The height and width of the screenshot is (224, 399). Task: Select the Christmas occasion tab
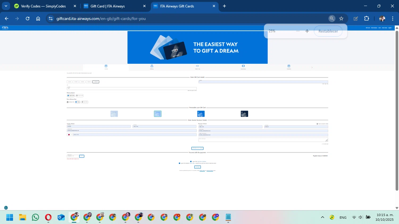(x=289, y=67)
